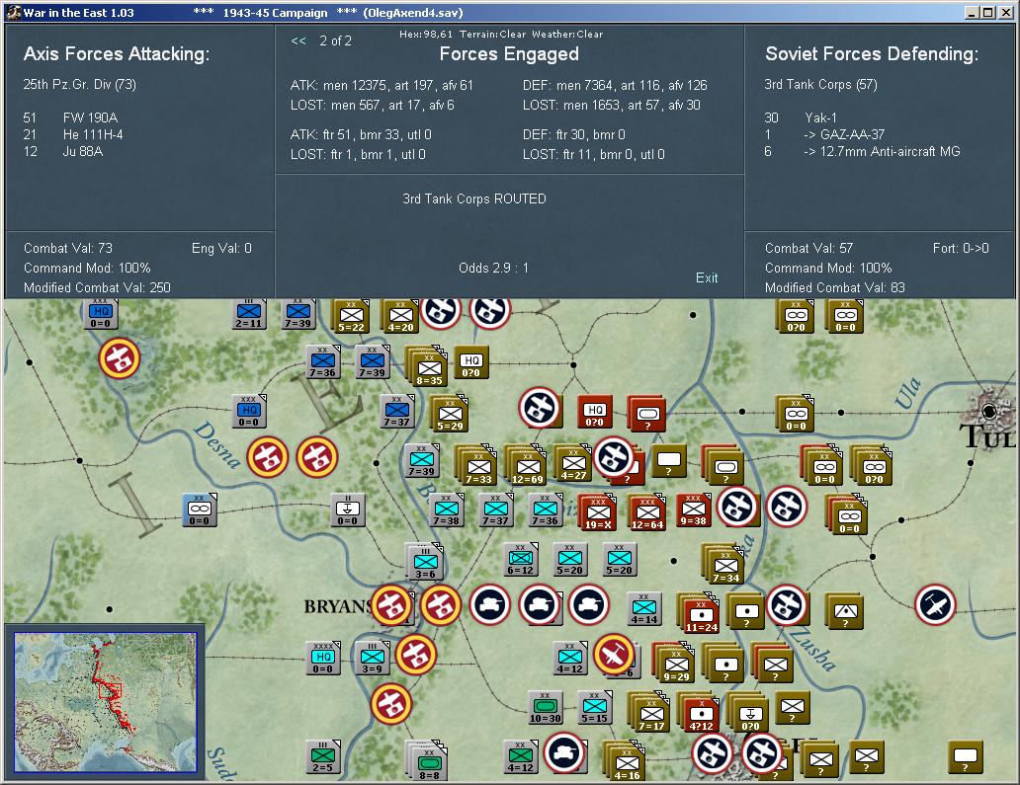This screenshot has width=1020, height=785.
Task: Select the red unit counter 11=24
Action: coord(701,614)
